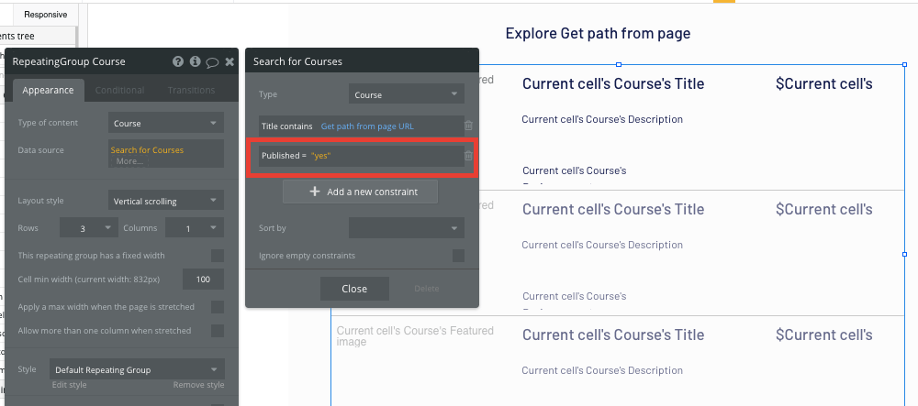Screen dimensions: 918x406
Task: Open the help question mark icon
Action: 178,61
